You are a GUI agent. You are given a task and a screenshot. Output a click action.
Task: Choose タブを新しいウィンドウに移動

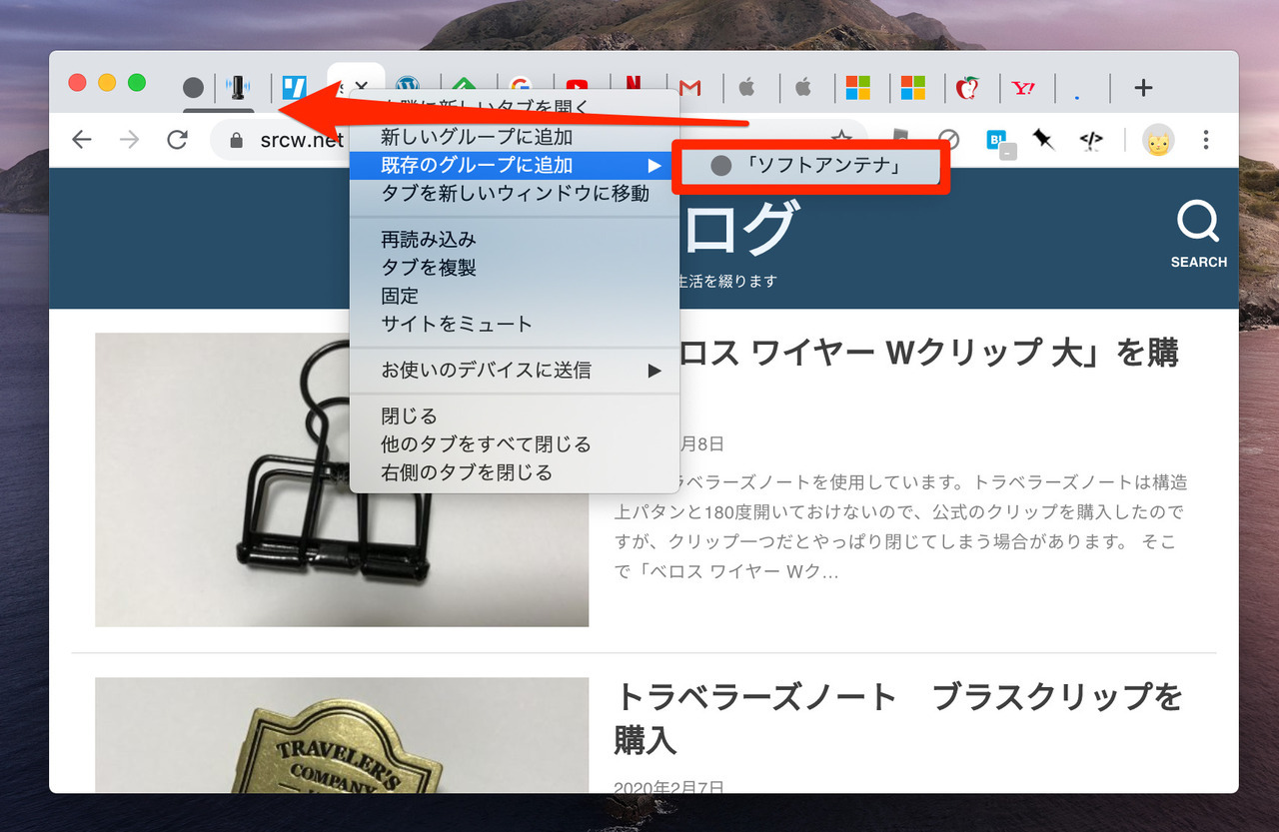(515, 193)
